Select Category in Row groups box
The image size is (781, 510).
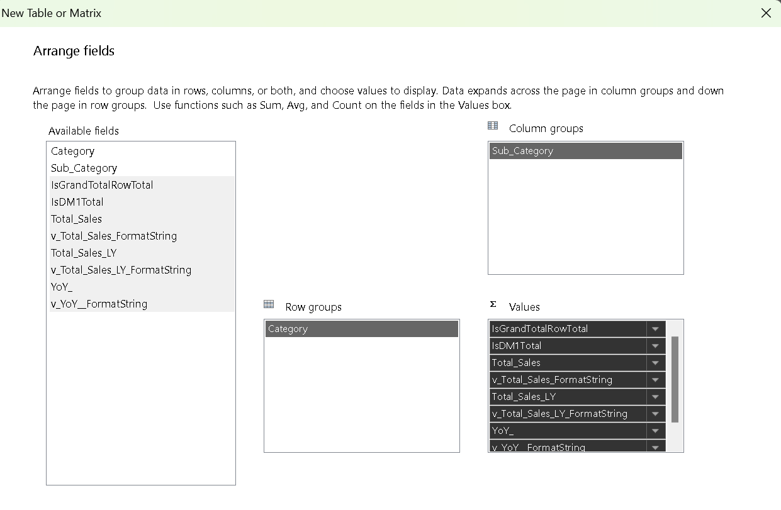(x=361, y=329)
